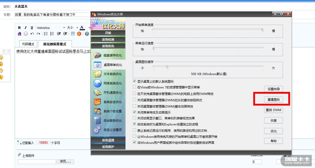315x168 pixels.
Task: Click the increase indent icon
Action: 65,33
